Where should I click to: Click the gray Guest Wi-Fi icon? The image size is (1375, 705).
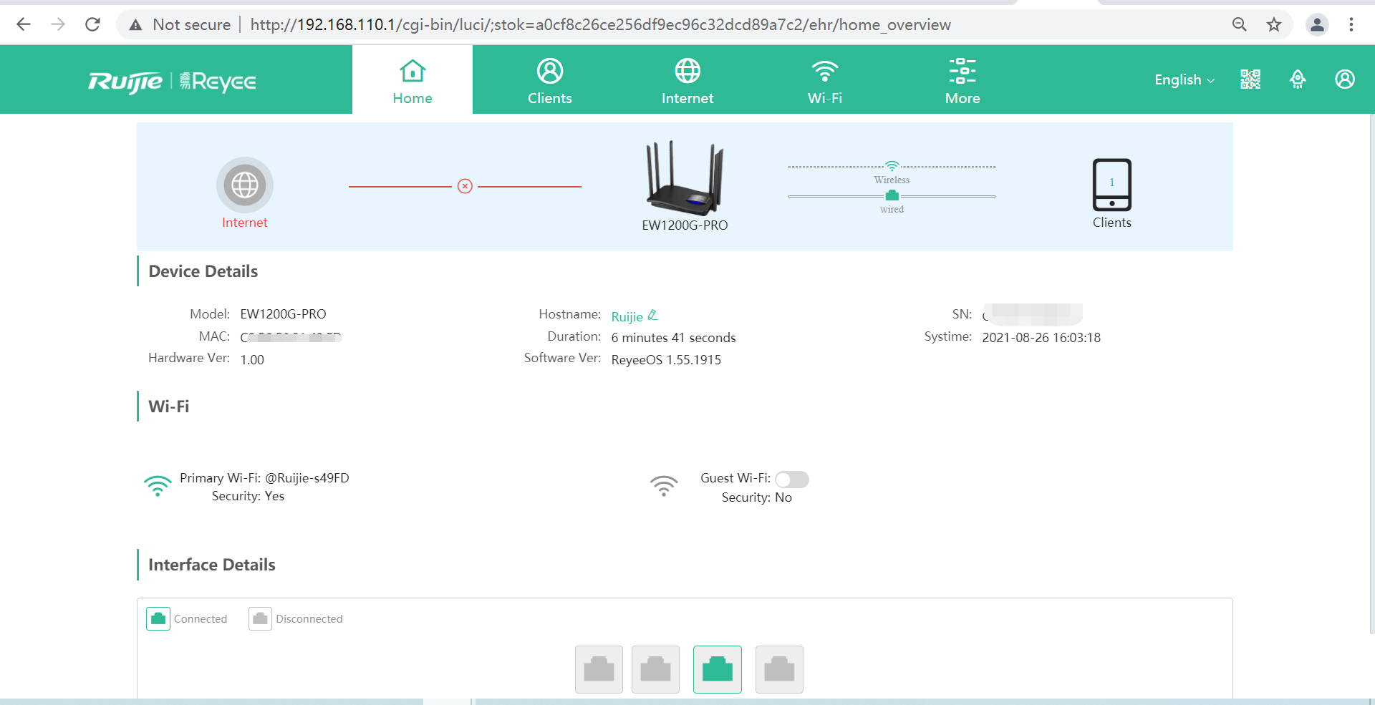point(664,486)
